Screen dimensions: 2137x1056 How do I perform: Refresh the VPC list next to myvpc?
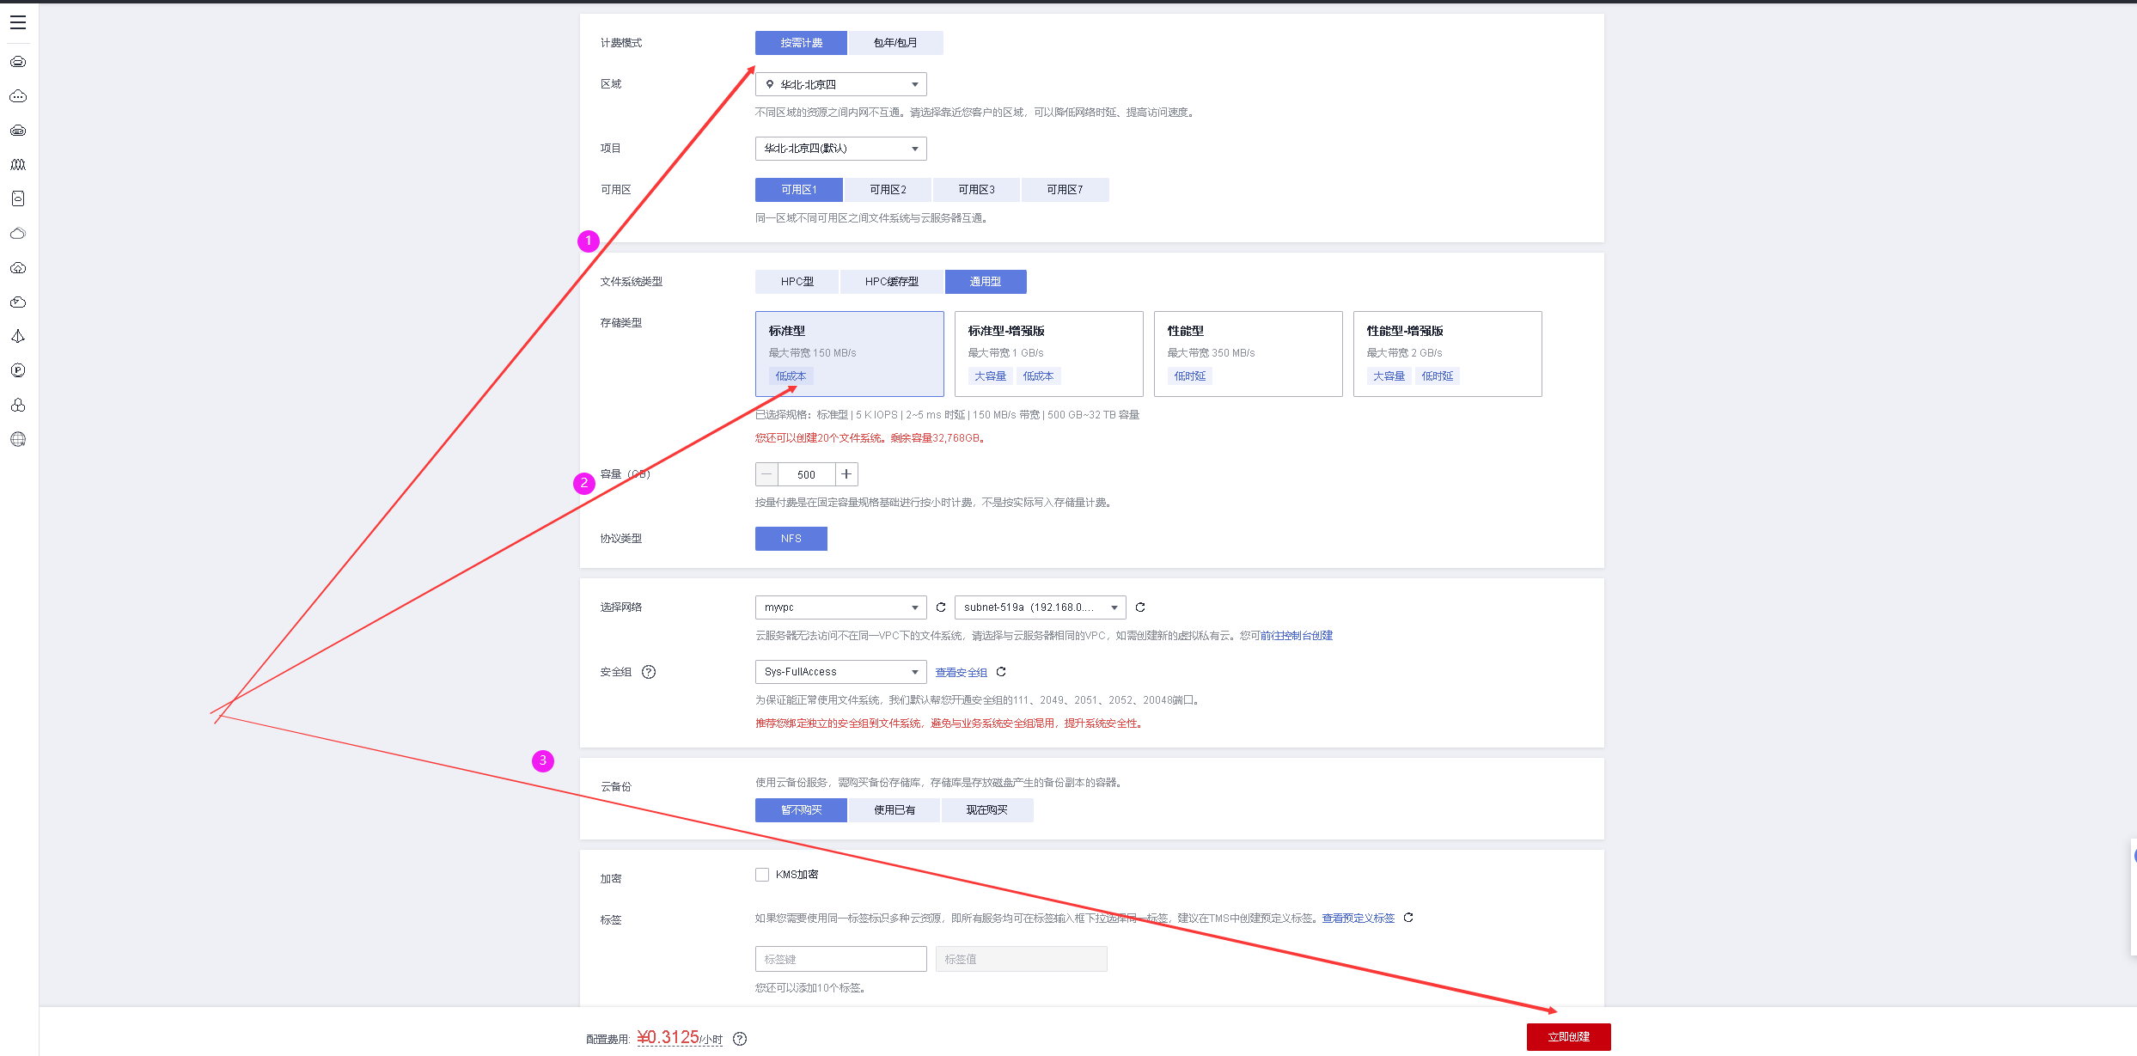pyautogui.click(x=941, y=607)
